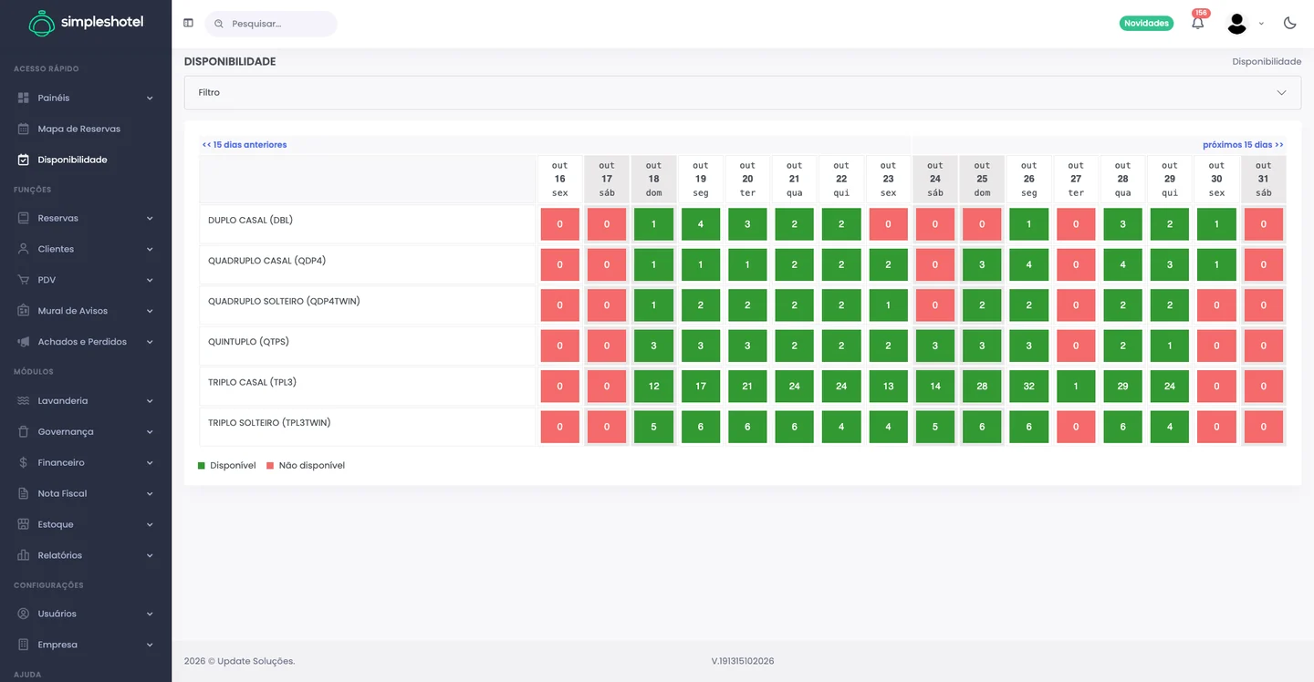Image resolution: width=1314 pixels, height=682 pixels.
Task: Click TRIPLO CASAL cell 1 on out 27
Action: (1076, 387)
